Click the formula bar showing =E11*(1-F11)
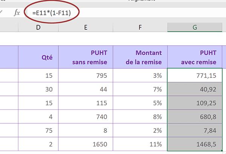Screen dimensions: 226x154 coord(126,13)
